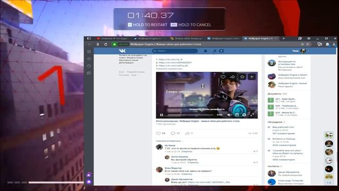The height and width of the screenshot is (191, 339).
Task: Open document 640 - Treehouse
Action: [x=286, y=106]
